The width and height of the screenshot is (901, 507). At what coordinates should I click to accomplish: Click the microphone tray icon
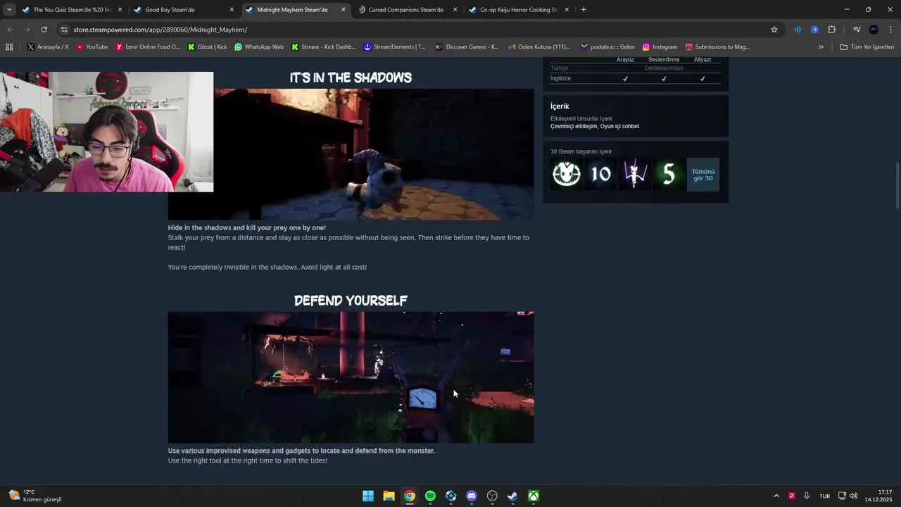point(807,496)
